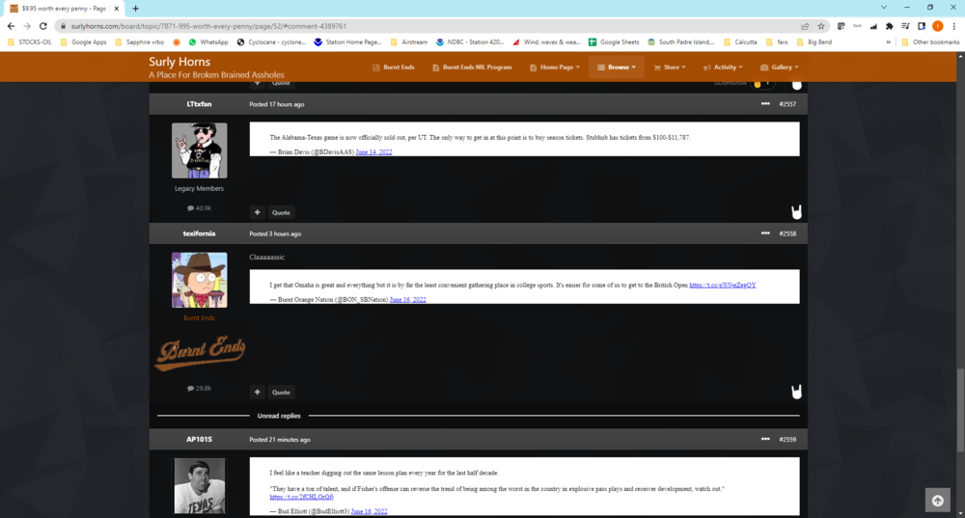Click the share page icon in address bar

pyautogui.click(x=805, y=26)
